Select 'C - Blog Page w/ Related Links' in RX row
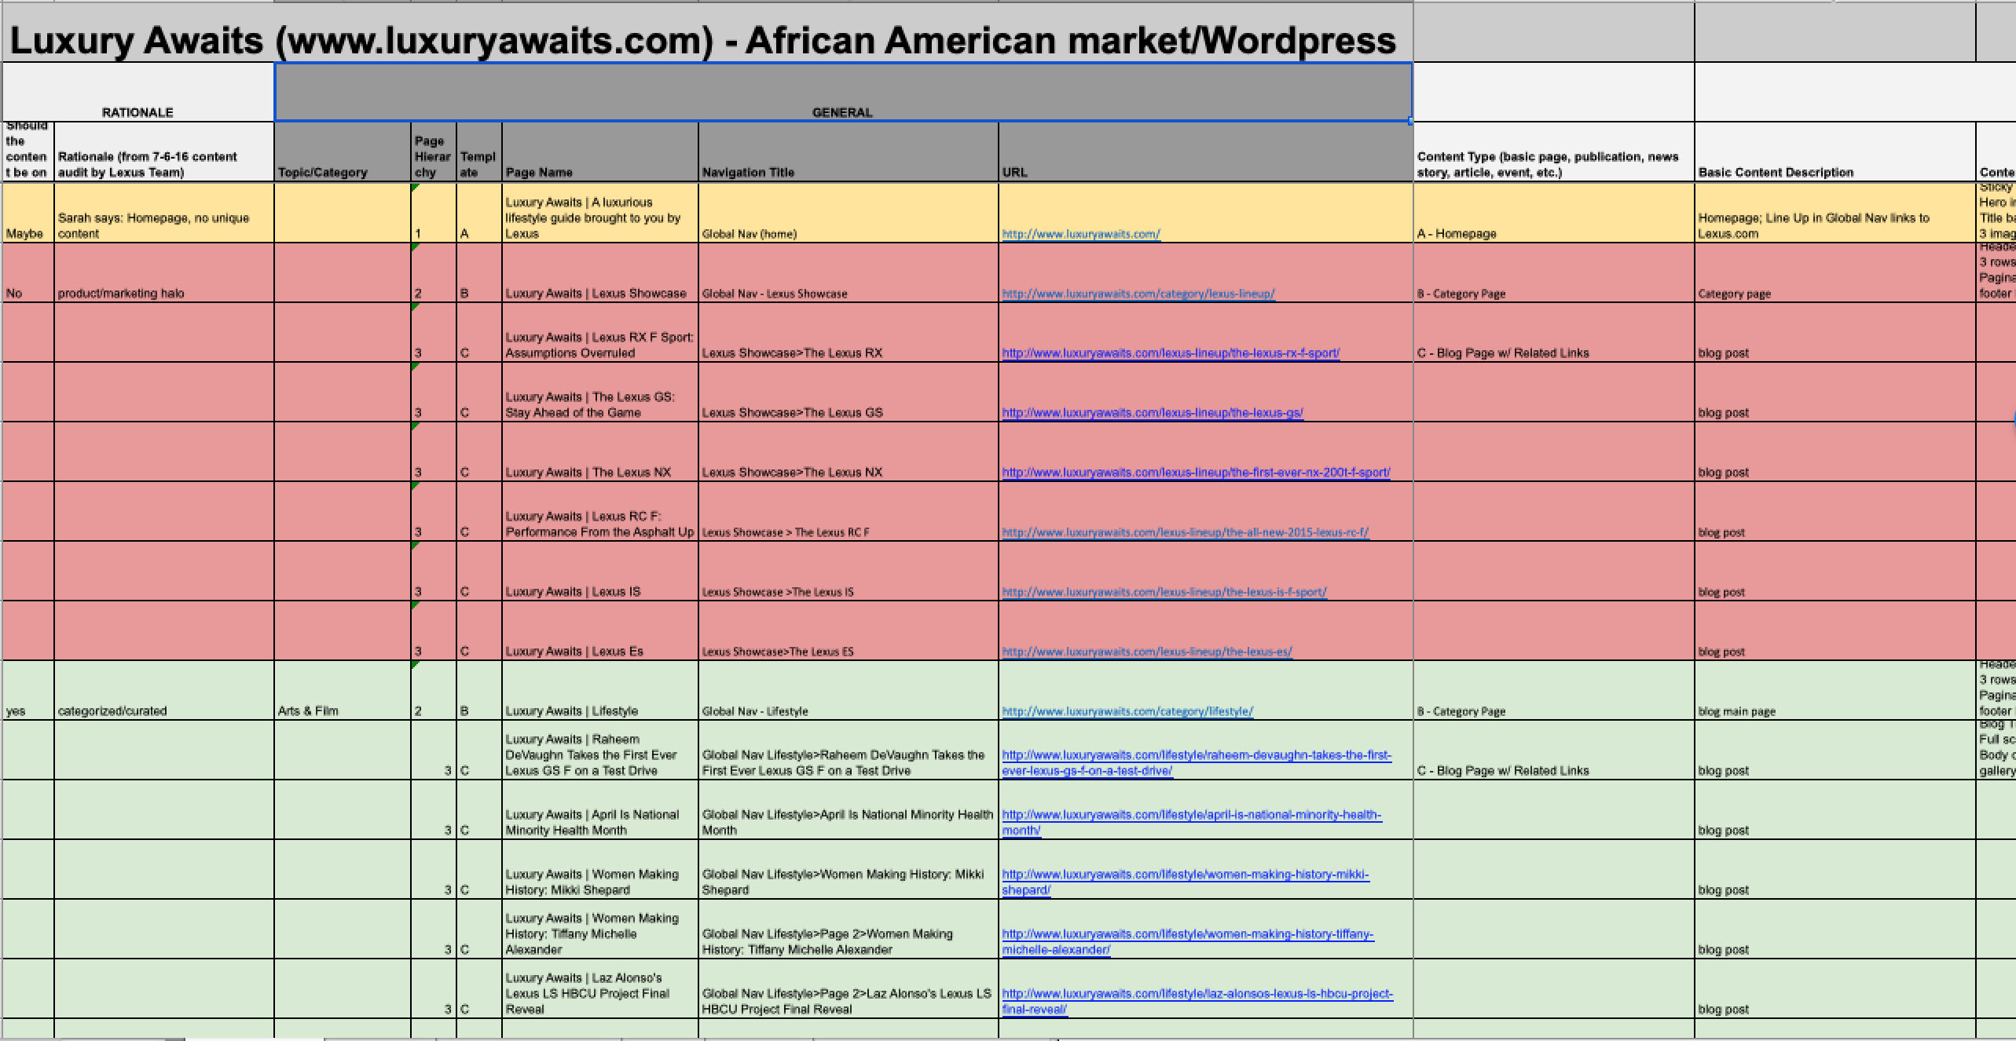Image resolution: width=2016 pixels, height=1041 pixels. 1554,332
